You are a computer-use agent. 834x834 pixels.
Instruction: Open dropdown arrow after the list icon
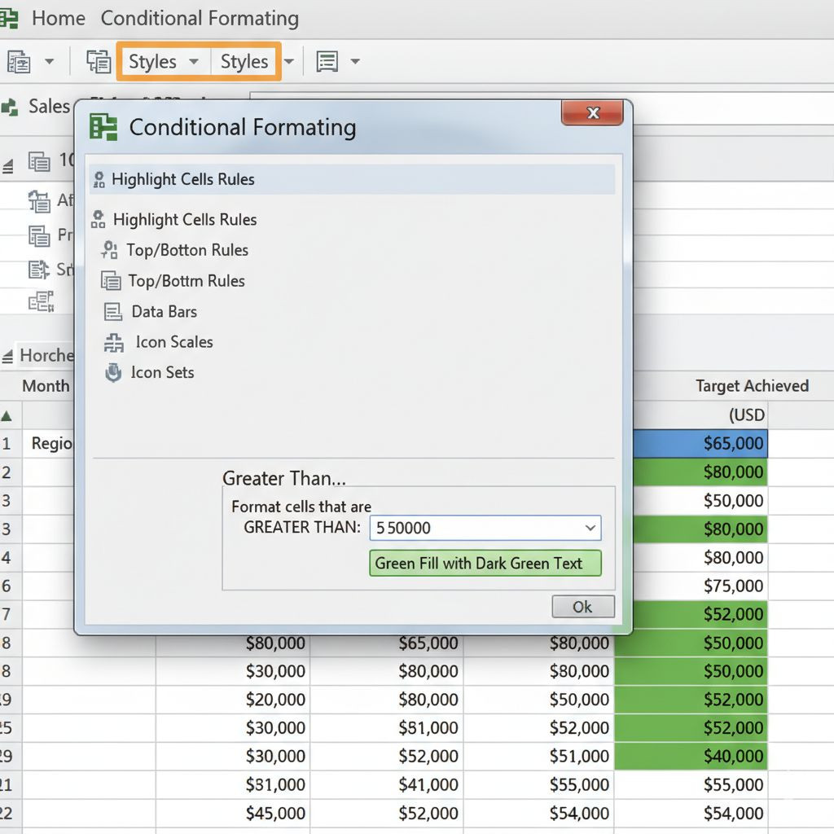[355, 62]
